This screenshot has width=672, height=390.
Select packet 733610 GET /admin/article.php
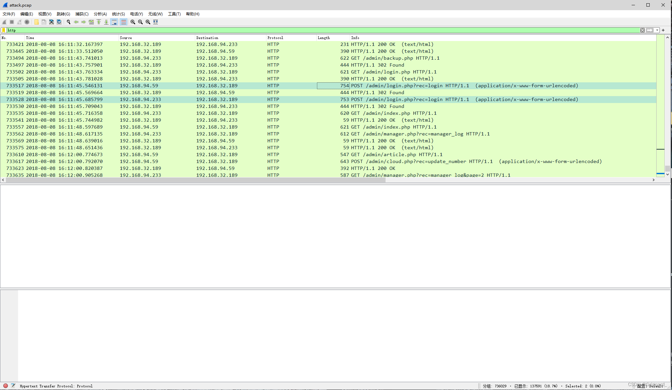pos(328,154)
